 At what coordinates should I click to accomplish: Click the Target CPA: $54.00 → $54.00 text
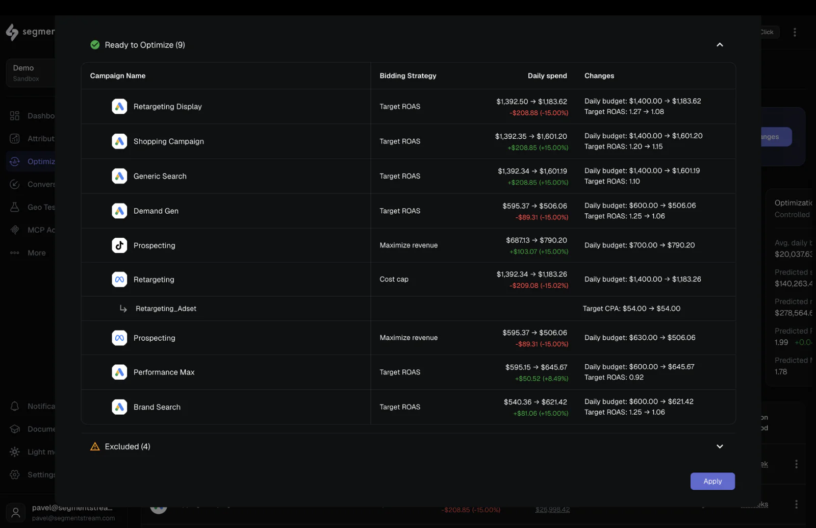[x=631, y=309]
